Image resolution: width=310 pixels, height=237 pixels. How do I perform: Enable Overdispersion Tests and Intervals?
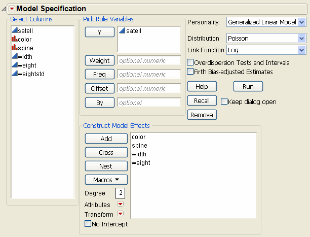pos(190,62)
